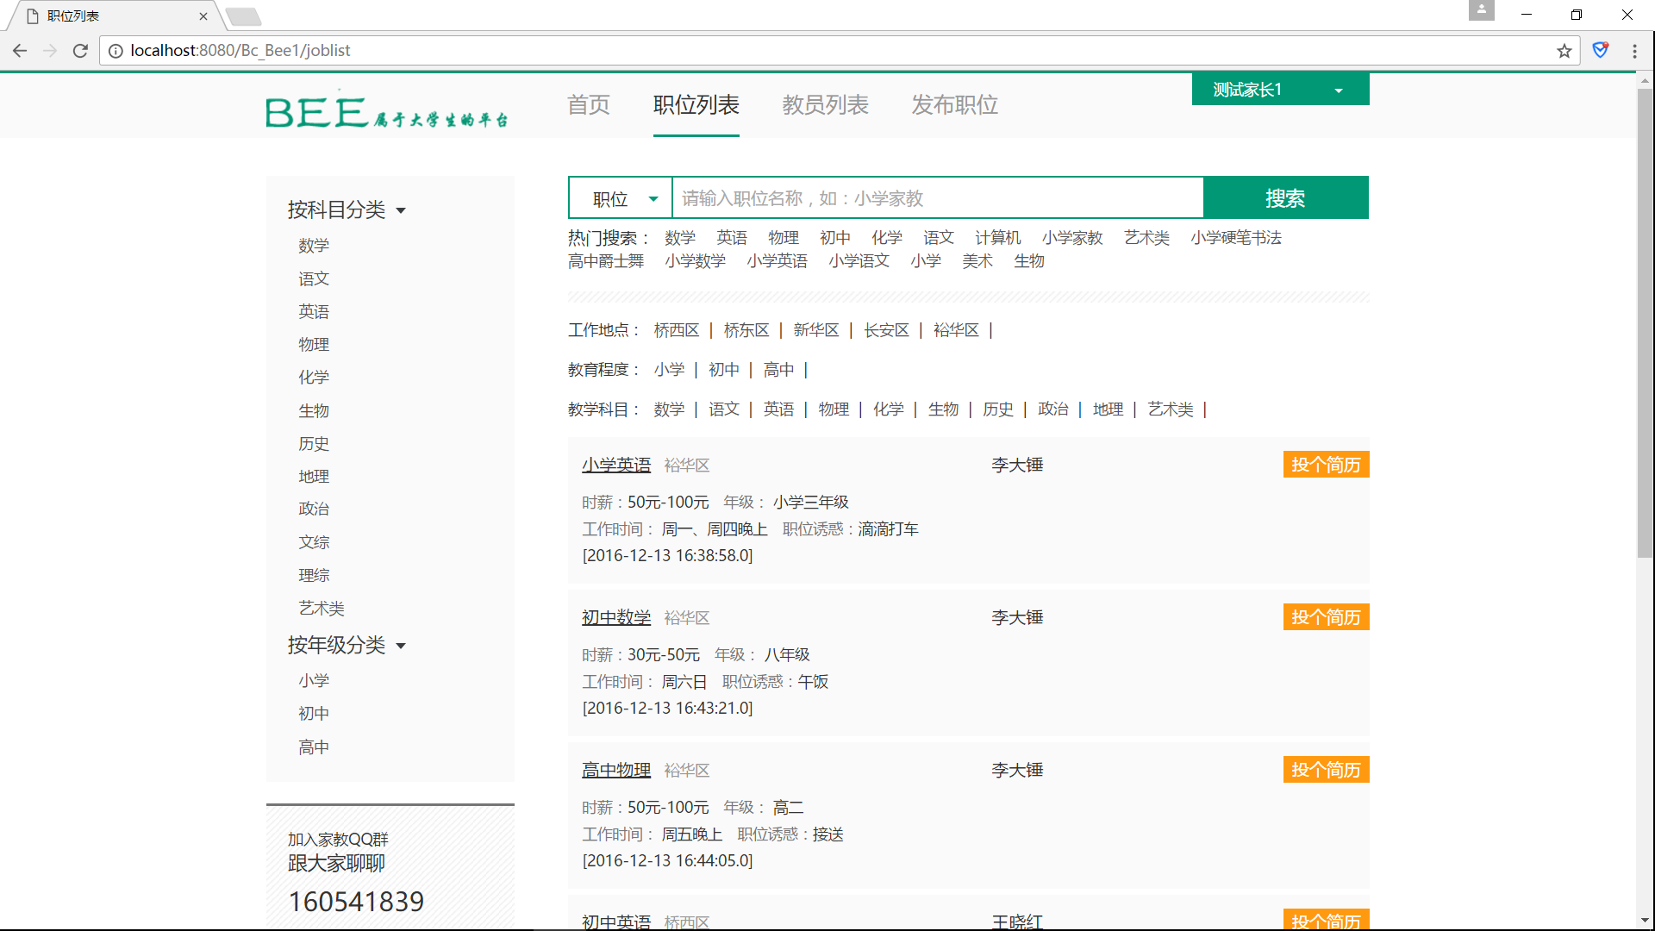Viewport: 1655px width, 931px height.
Task: Click the site info icon in address bar
Action: (x=116, y=51)
